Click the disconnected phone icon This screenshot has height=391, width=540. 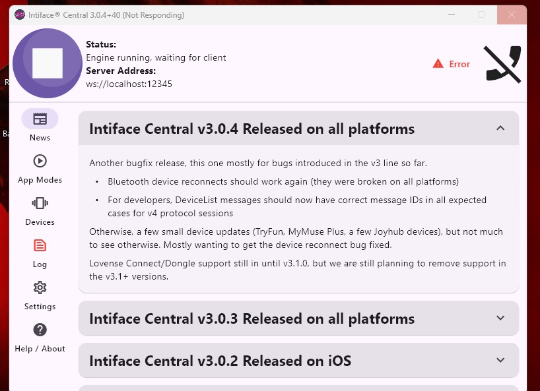[502, 64]
